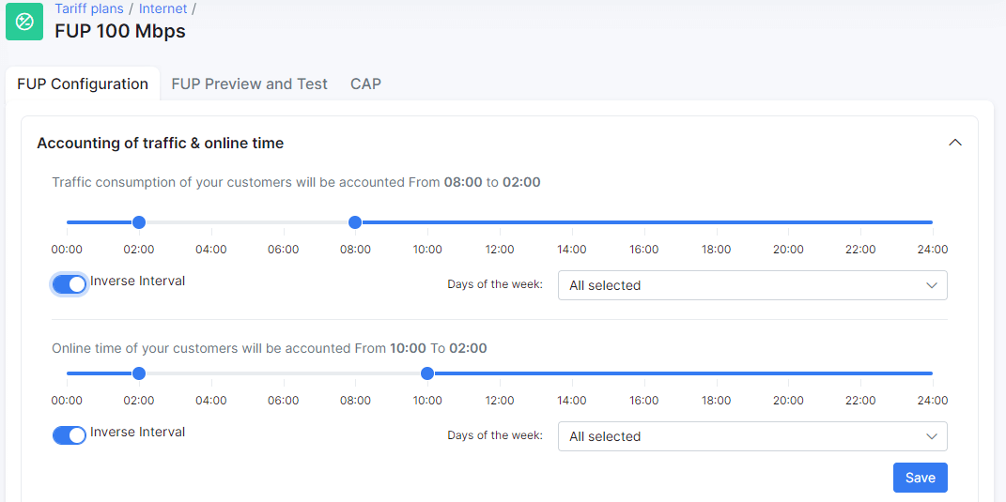Click traffic slider handle at 02:00
Image resolution: width=1006 pixels, height=502 pixels.
tap(139, 222)
